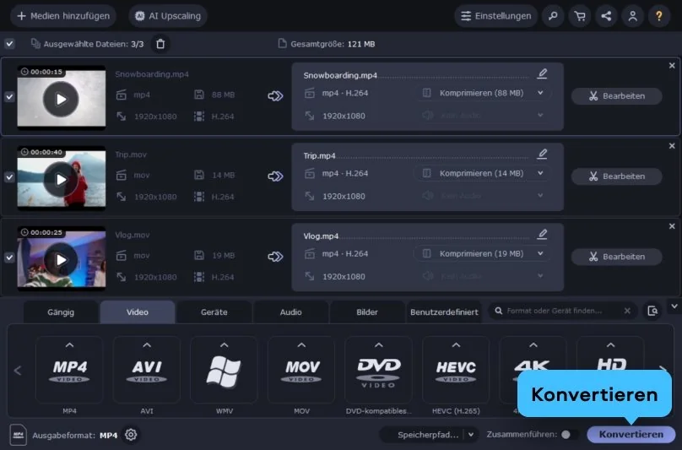The width and height of the screenshot is (682, 450).
Task: Click the MP4 output format file icon
Action: (19, 434)
